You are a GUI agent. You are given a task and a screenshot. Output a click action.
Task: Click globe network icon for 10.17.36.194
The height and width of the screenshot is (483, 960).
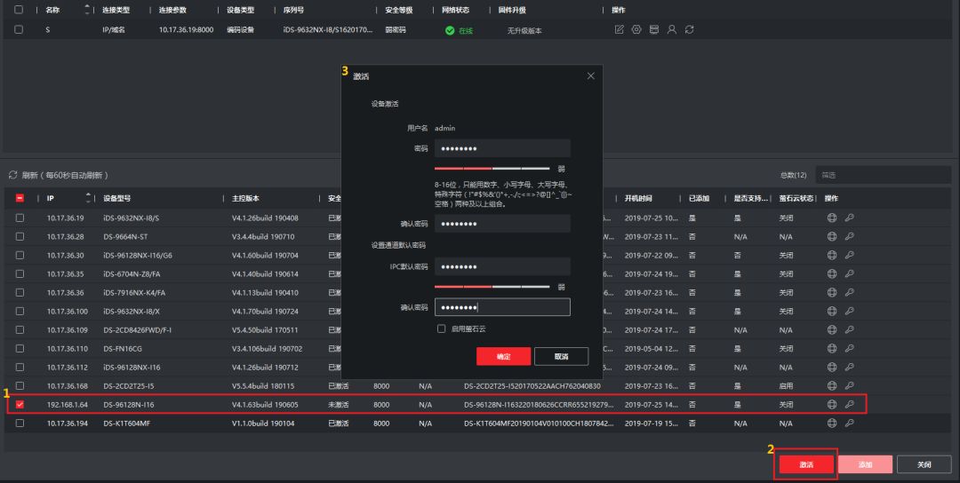pyautogui.click(x=832, y=424)
